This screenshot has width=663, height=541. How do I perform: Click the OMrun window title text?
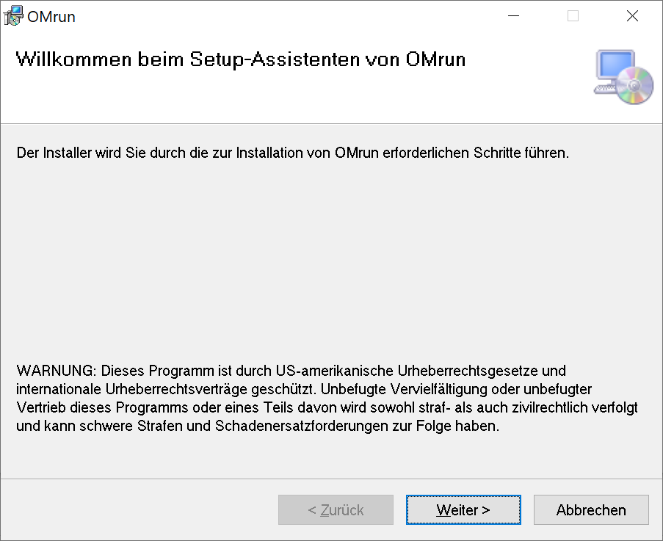pos(50,16)
